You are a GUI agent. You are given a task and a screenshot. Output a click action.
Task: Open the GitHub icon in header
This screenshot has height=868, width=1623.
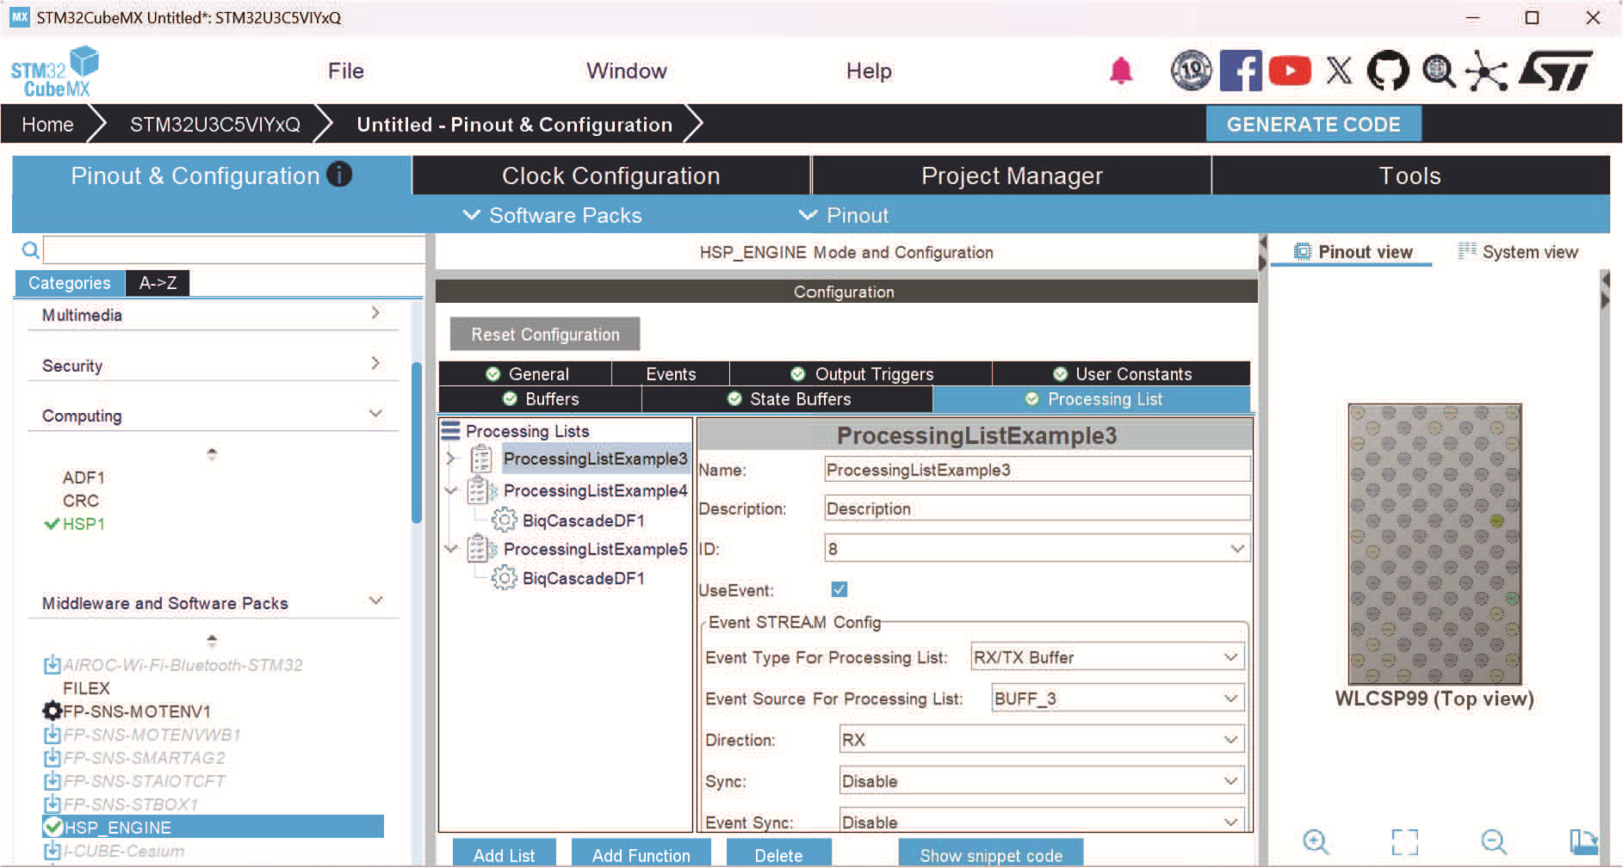pyautogui.click(x=1388, y=71)
